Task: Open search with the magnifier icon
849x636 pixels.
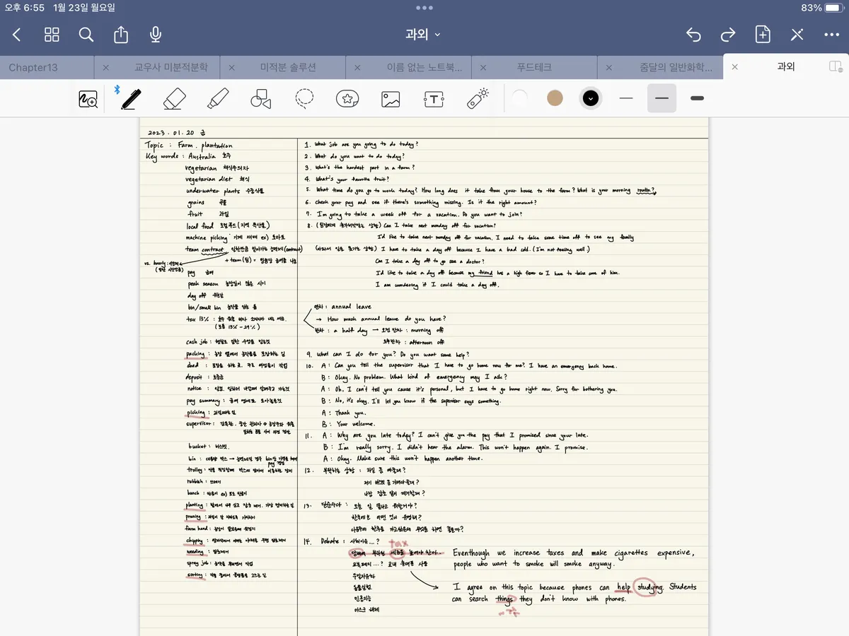Action: point(86,35)
